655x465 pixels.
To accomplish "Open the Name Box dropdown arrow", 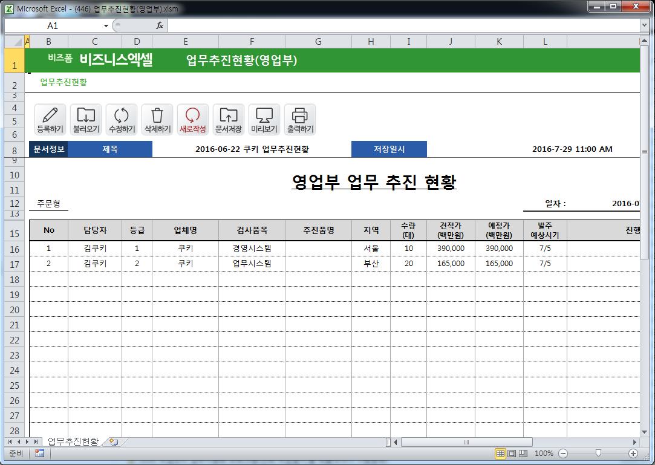I will (x=106, y=26).
